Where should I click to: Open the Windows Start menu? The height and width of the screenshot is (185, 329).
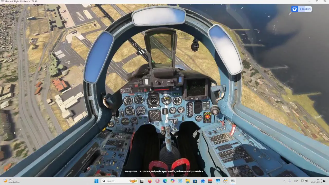96,181
